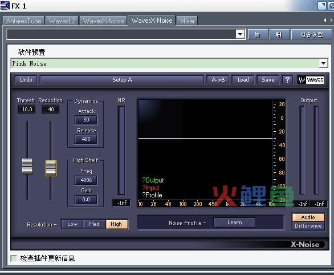Select Difference output monitoring mode

pyautogui.click(x=308, y=226)
